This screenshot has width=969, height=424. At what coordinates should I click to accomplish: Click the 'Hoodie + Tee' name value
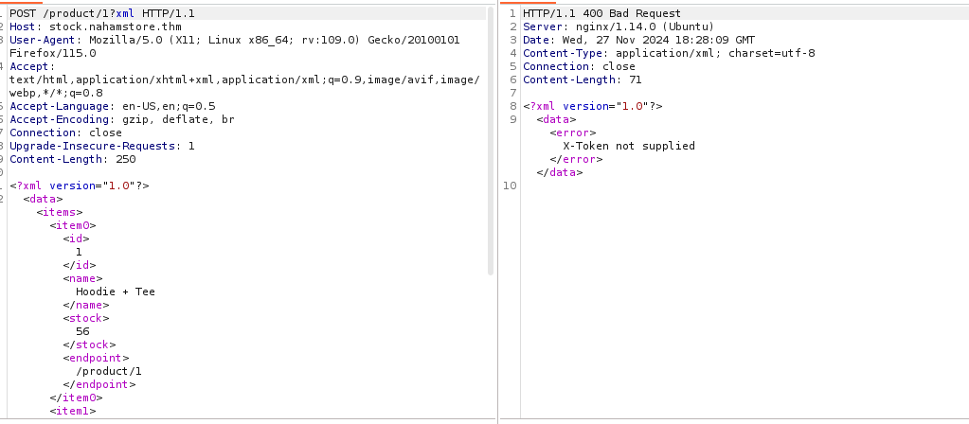[116, 291]
